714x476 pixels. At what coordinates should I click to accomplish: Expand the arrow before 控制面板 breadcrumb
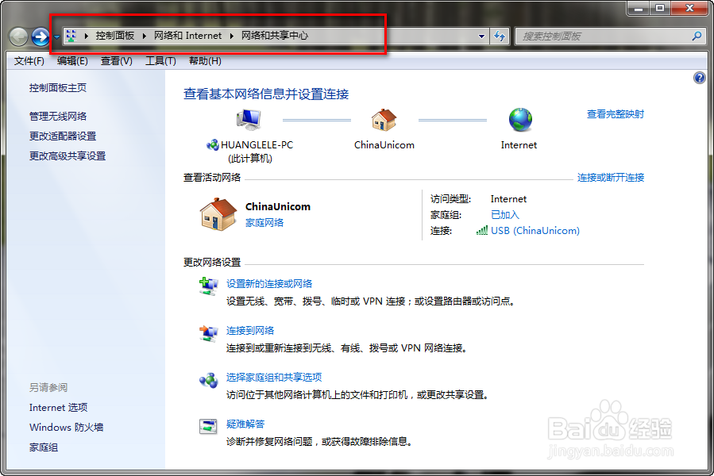point(86,36)
